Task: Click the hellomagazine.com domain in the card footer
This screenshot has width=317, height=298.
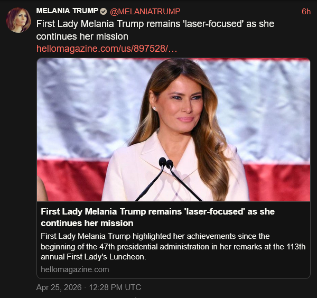Action: tap(75, 269)
